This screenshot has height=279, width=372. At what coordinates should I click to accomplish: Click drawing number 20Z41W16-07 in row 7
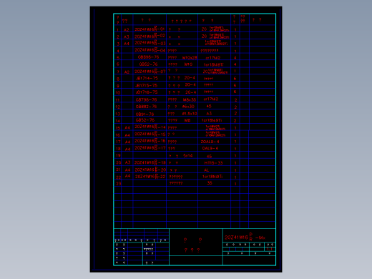(150, 72)
